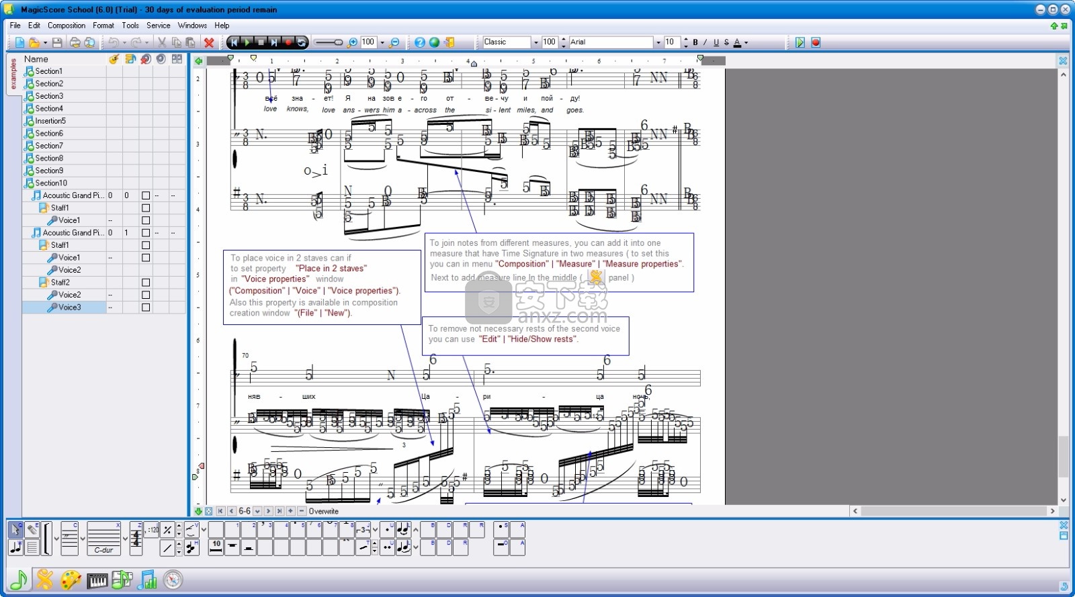
Task: Select the arrow pointer tool in the note palette
Action: click(15, 530)
